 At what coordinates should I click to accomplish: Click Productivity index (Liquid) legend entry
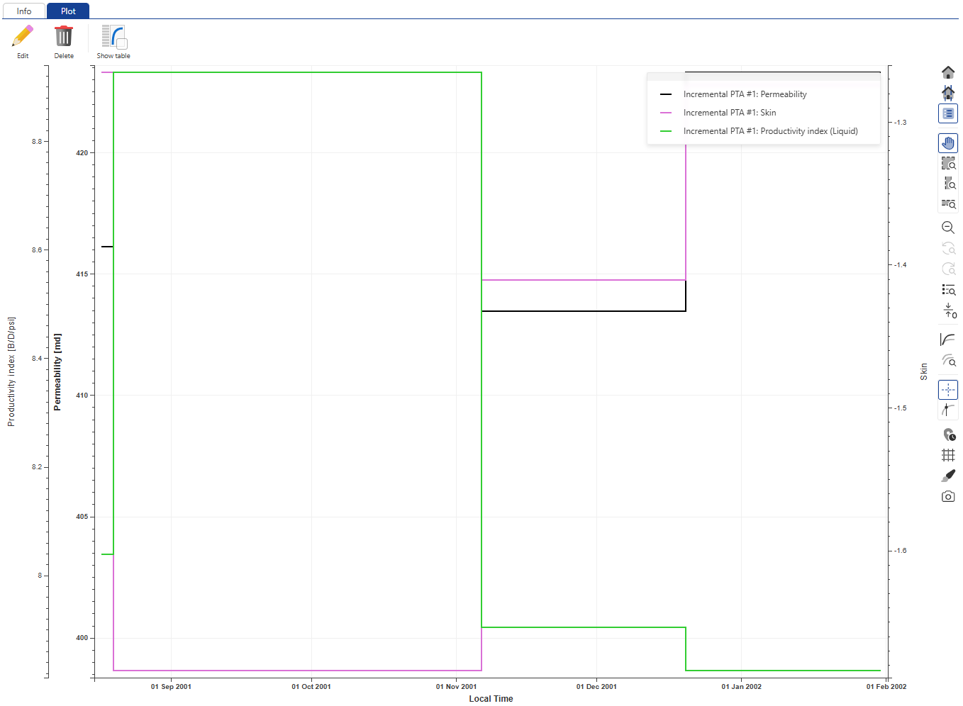[x=770, y=131]
